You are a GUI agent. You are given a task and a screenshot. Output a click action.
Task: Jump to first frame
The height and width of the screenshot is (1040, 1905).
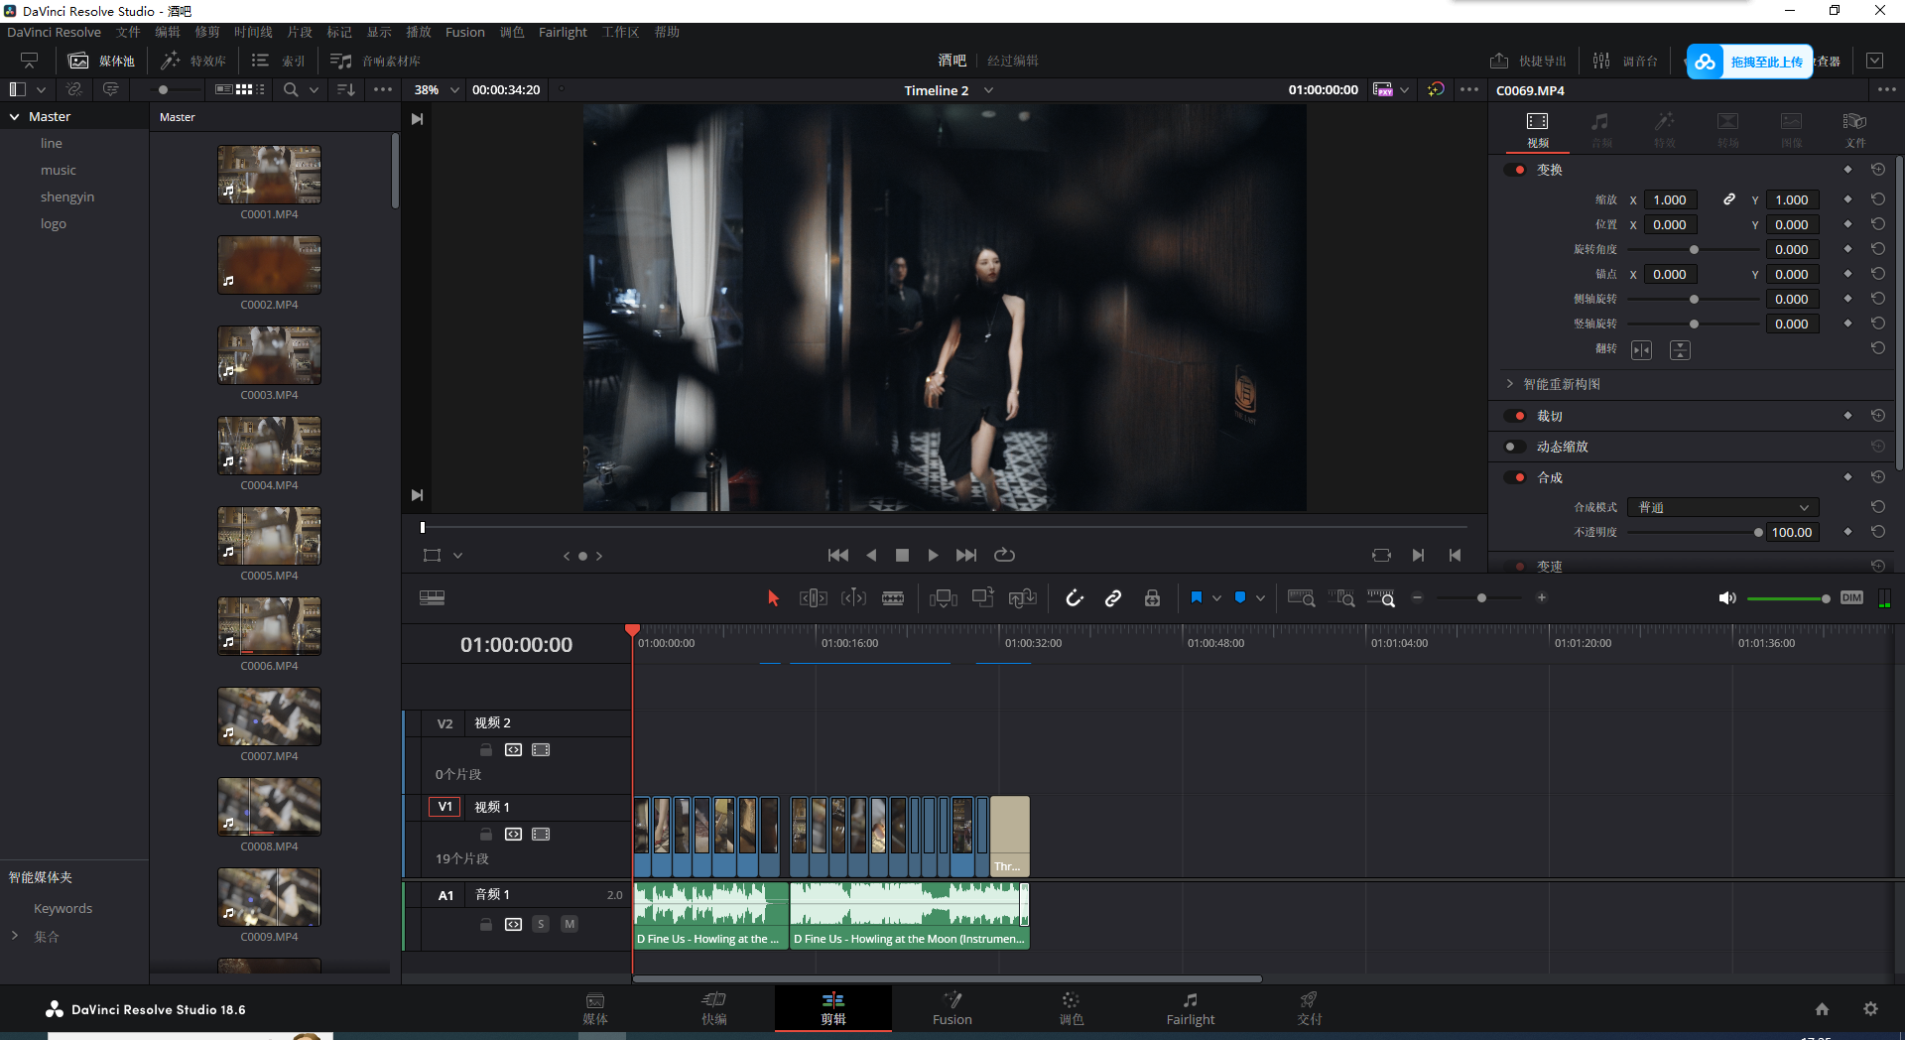tap(838, 555)
